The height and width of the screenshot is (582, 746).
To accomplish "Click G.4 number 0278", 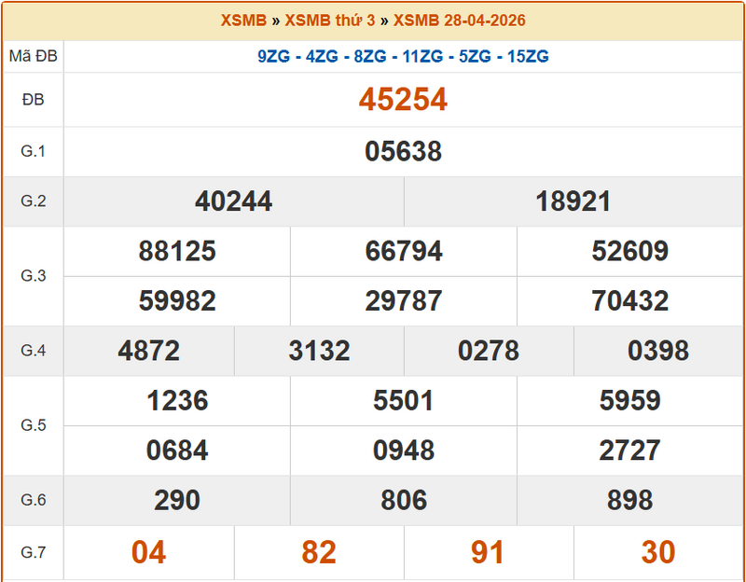I will 489,352.
